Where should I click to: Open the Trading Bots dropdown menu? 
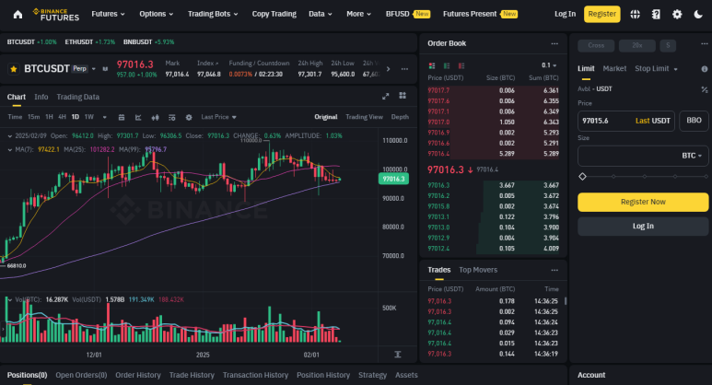213,14
